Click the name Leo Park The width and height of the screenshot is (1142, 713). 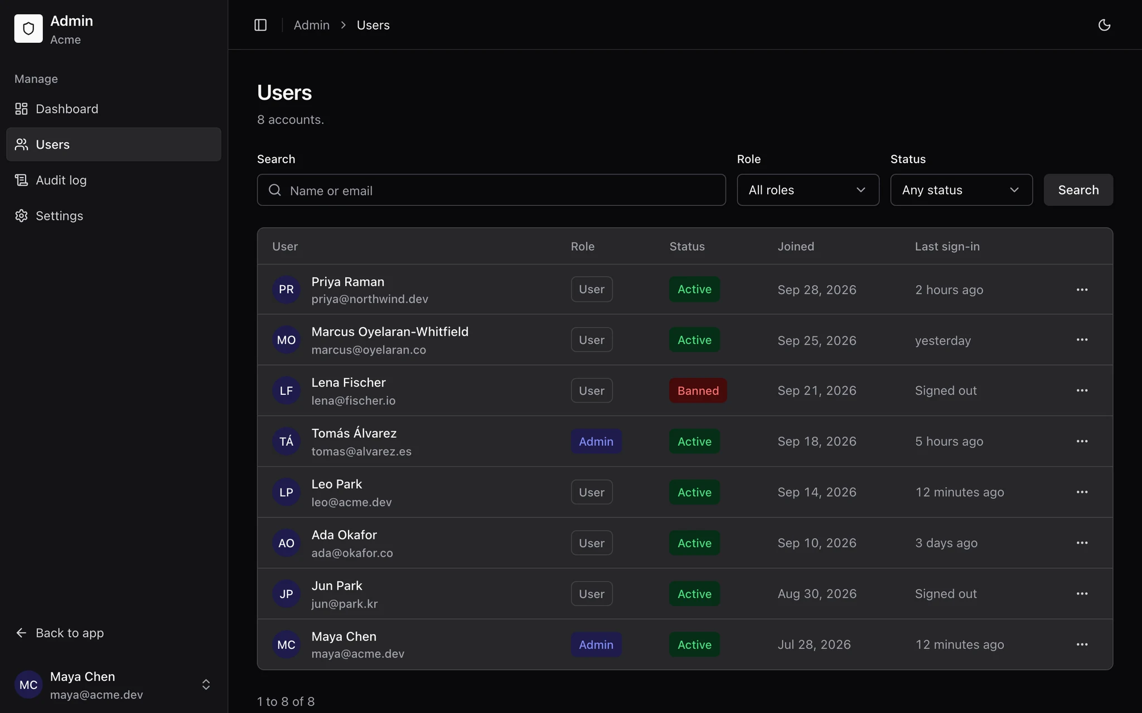coord(337,484)
